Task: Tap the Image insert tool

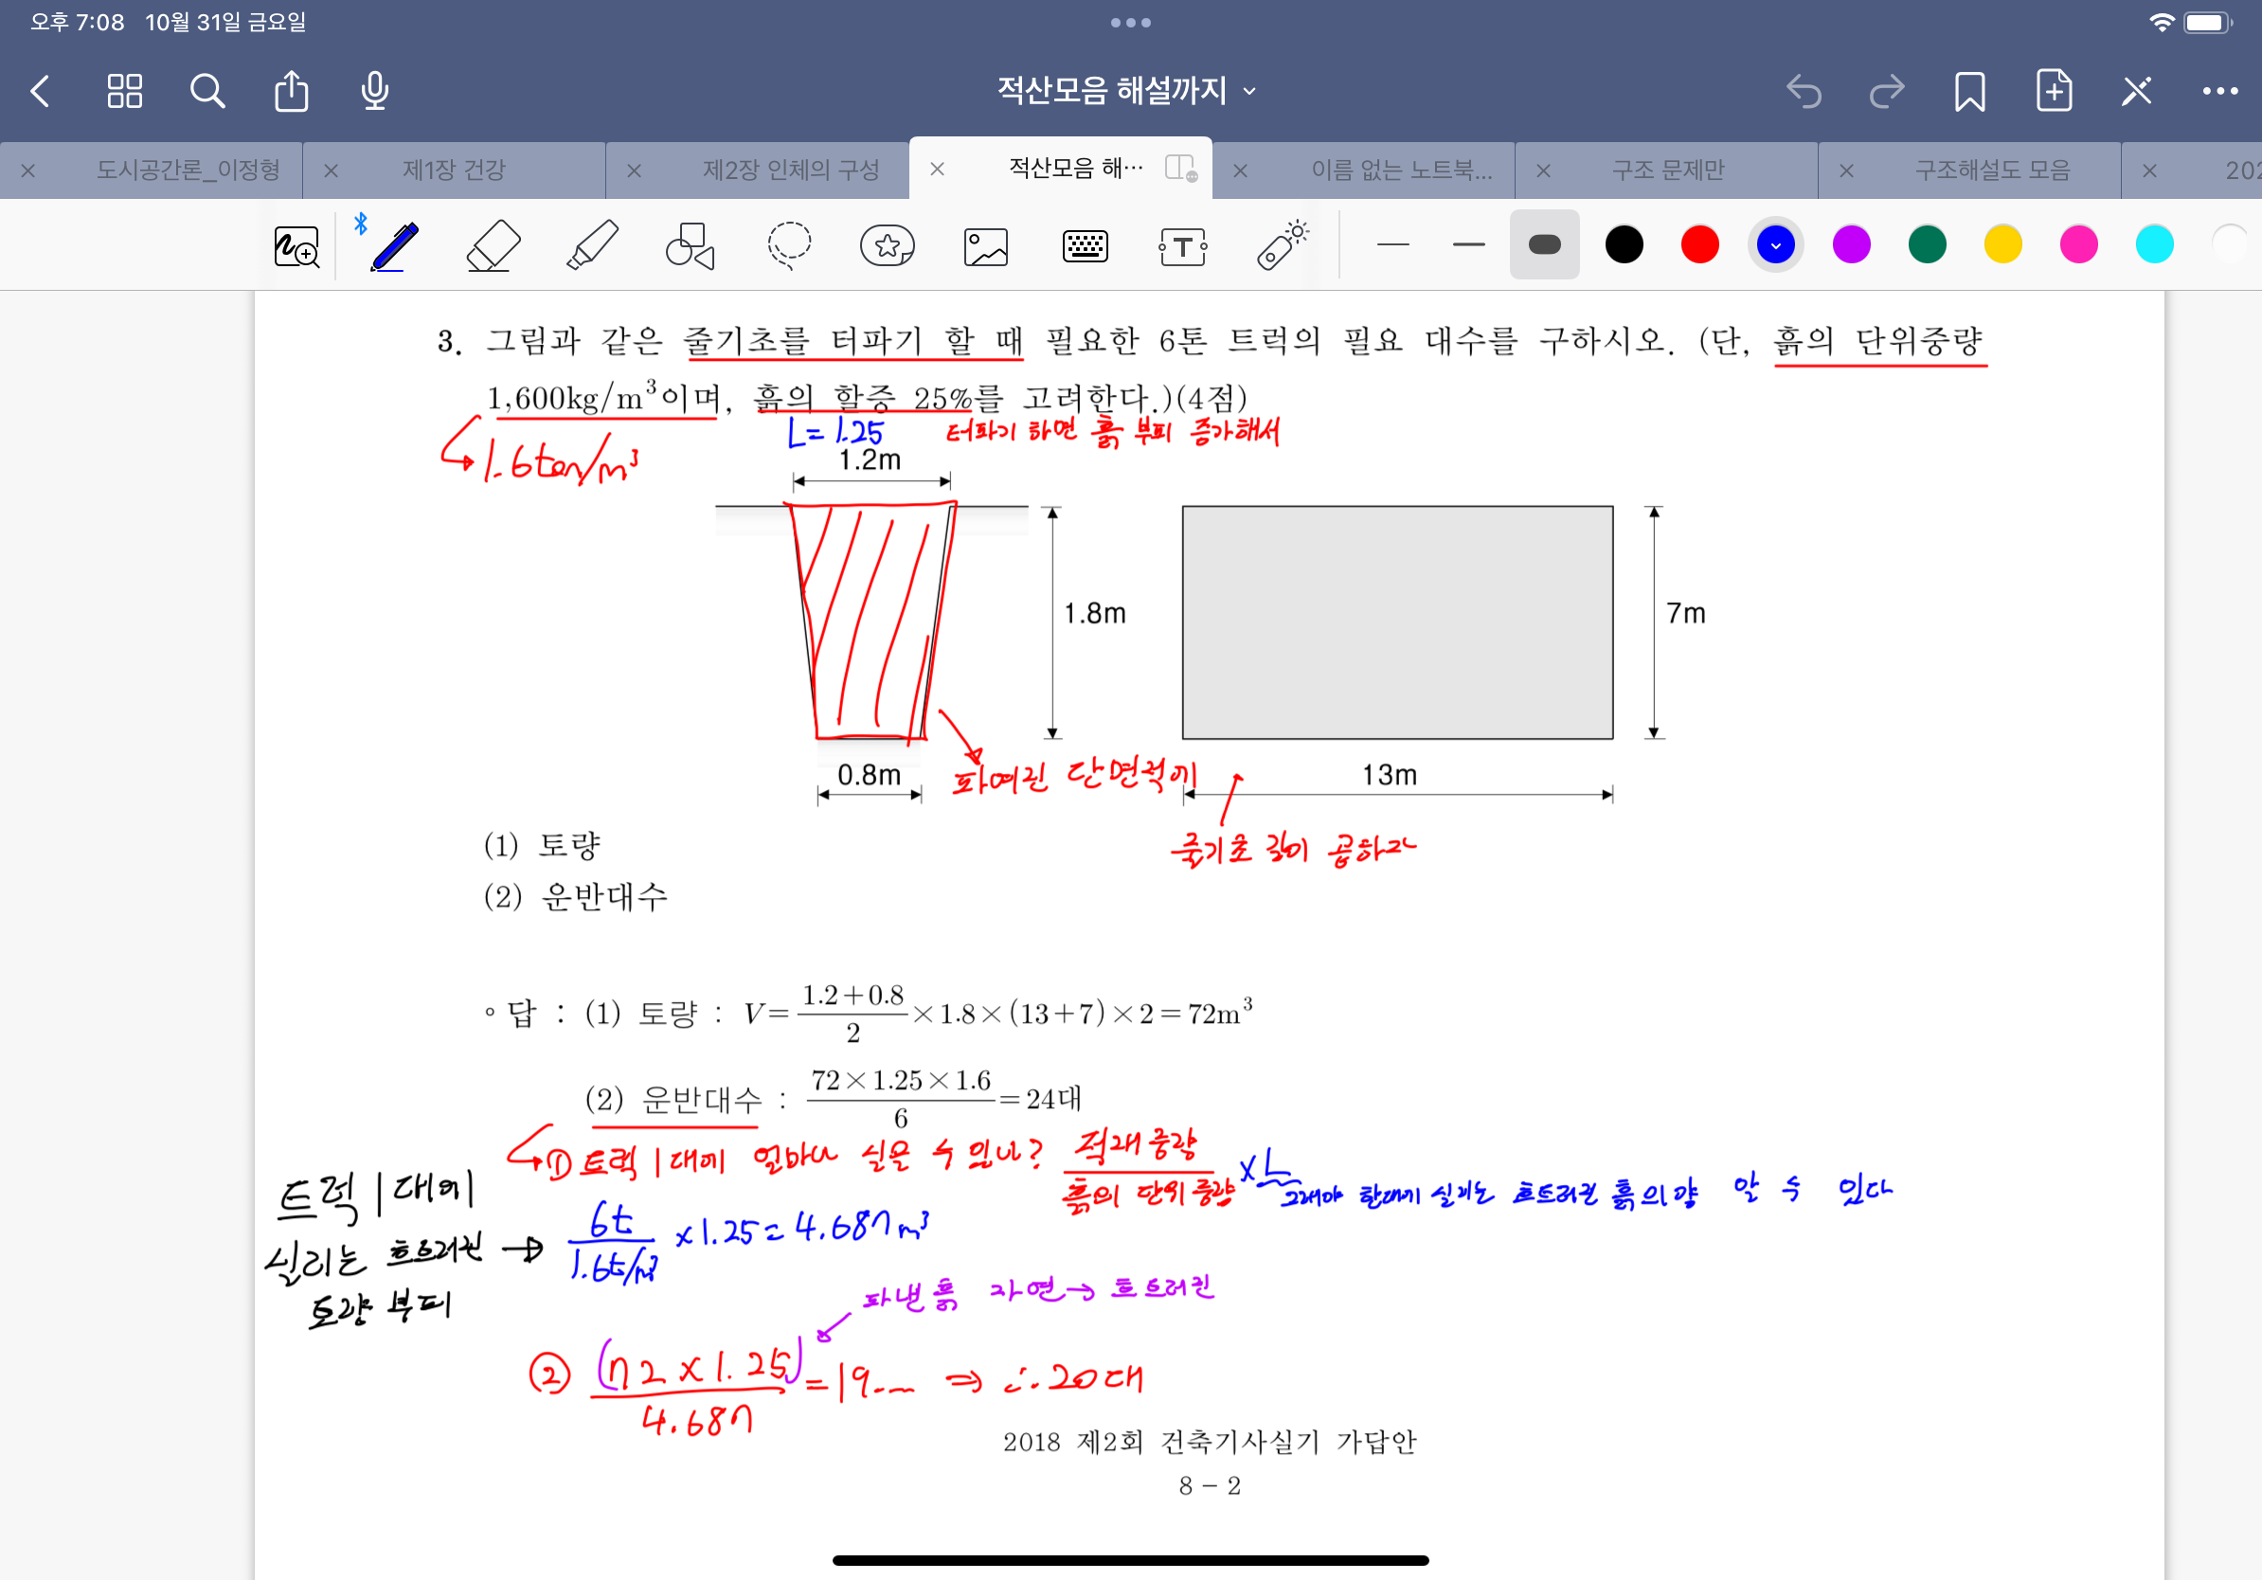Action: (x=985, y=245)
